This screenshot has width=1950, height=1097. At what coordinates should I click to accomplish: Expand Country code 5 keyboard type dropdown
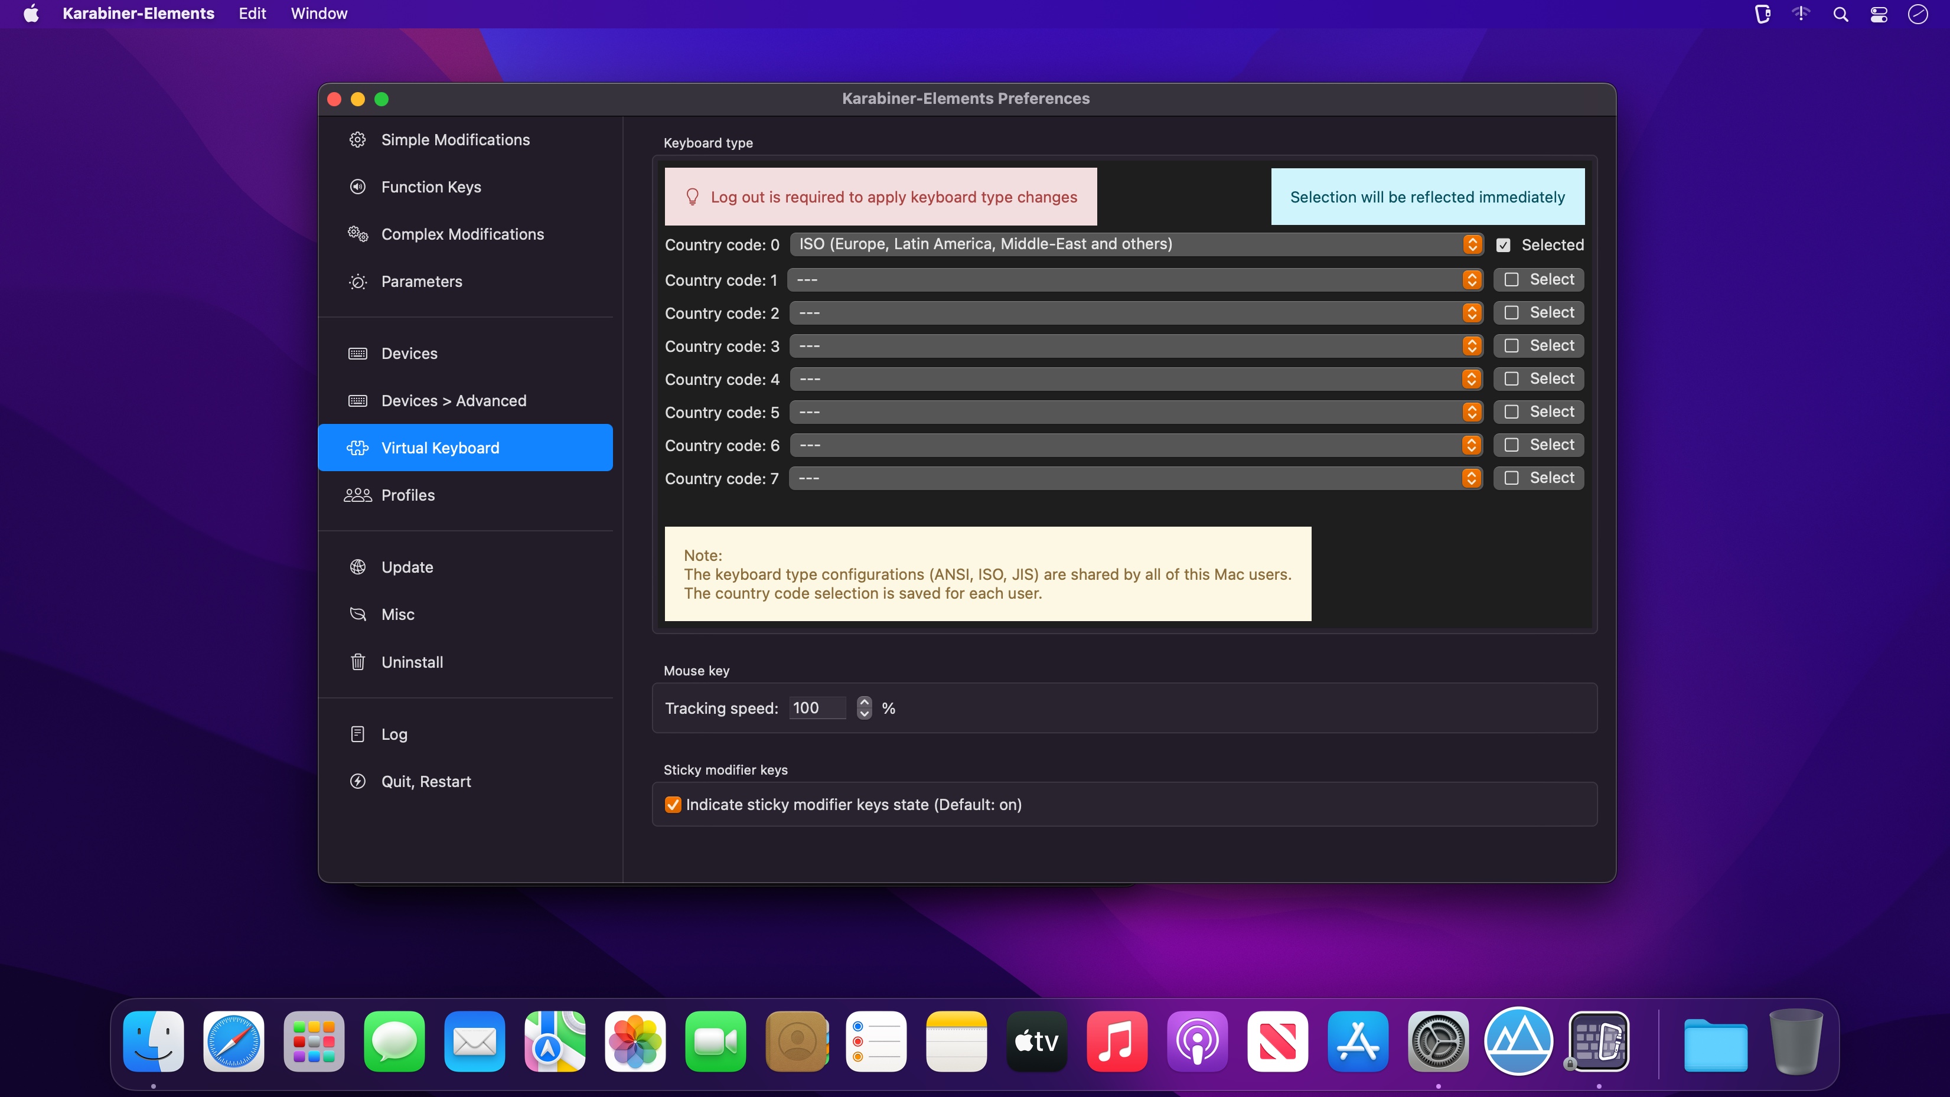pos(1470,411)
